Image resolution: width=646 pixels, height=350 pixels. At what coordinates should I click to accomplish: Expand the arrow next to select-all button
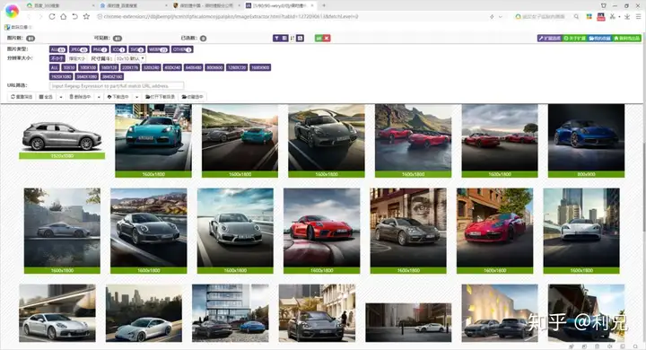[61, 97]
